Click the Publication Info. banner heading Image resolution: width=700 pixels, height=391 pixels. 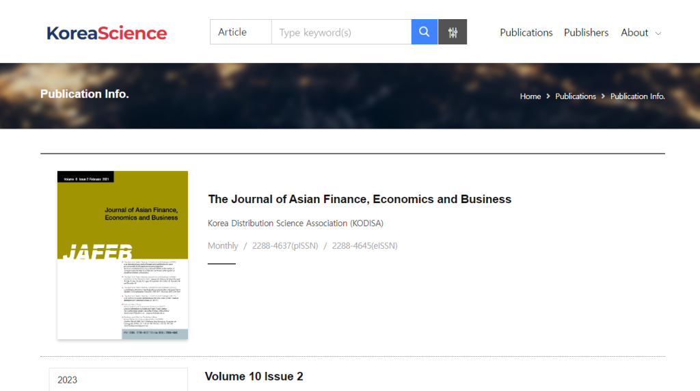84,94
